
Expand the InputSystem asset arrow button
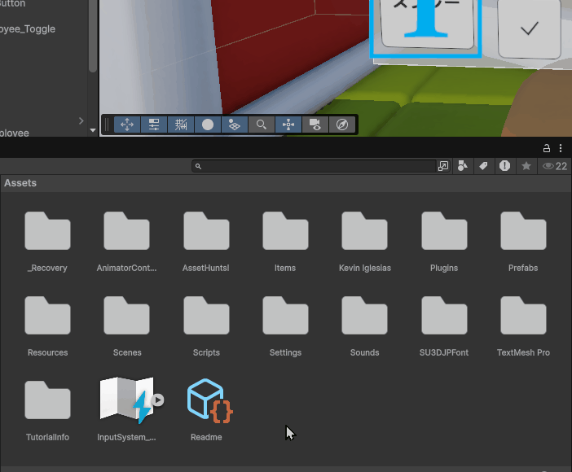158,400
